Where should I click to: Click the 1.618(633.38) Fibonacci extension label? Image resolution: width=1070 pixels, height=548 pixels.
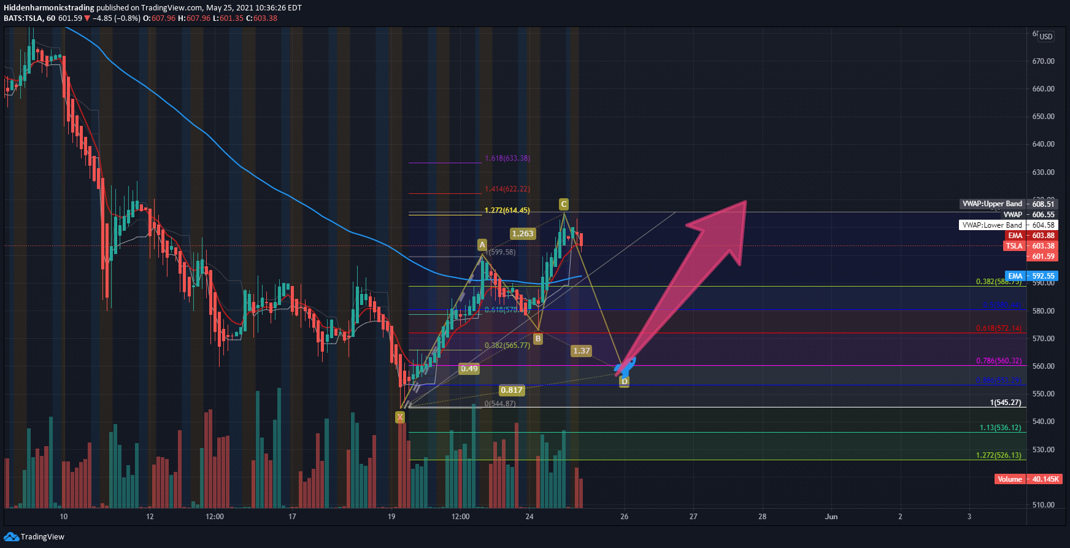pyautogui.click(x=507, y=158)
